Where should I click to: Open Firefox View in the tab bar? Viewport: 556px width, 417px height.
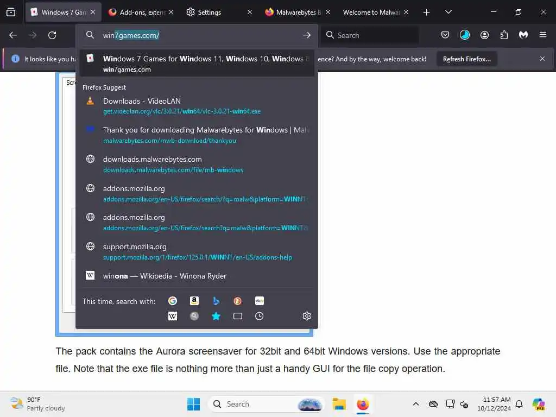click(x=11, y=12)
